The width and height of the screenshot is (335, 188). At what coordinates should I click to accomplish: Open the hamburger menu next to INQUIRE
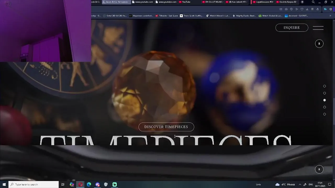click(318, 28)
